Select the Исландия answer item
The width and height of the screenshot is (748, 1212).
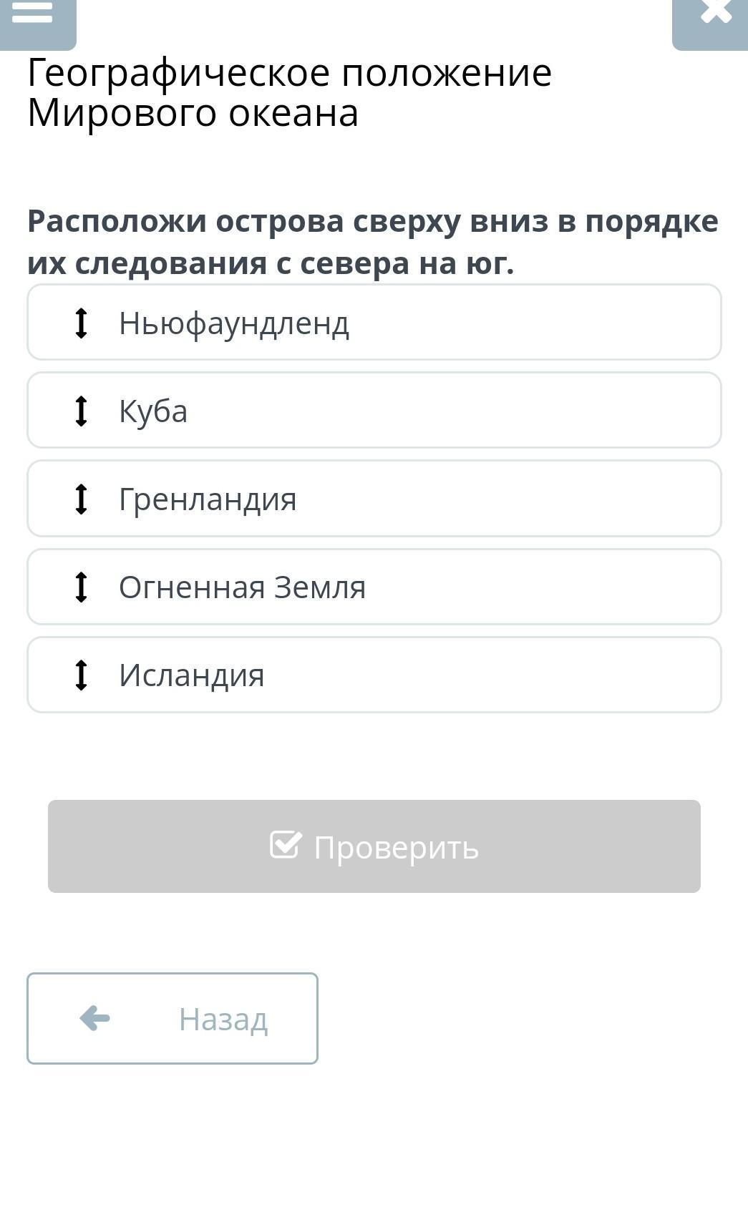(374, 675)
